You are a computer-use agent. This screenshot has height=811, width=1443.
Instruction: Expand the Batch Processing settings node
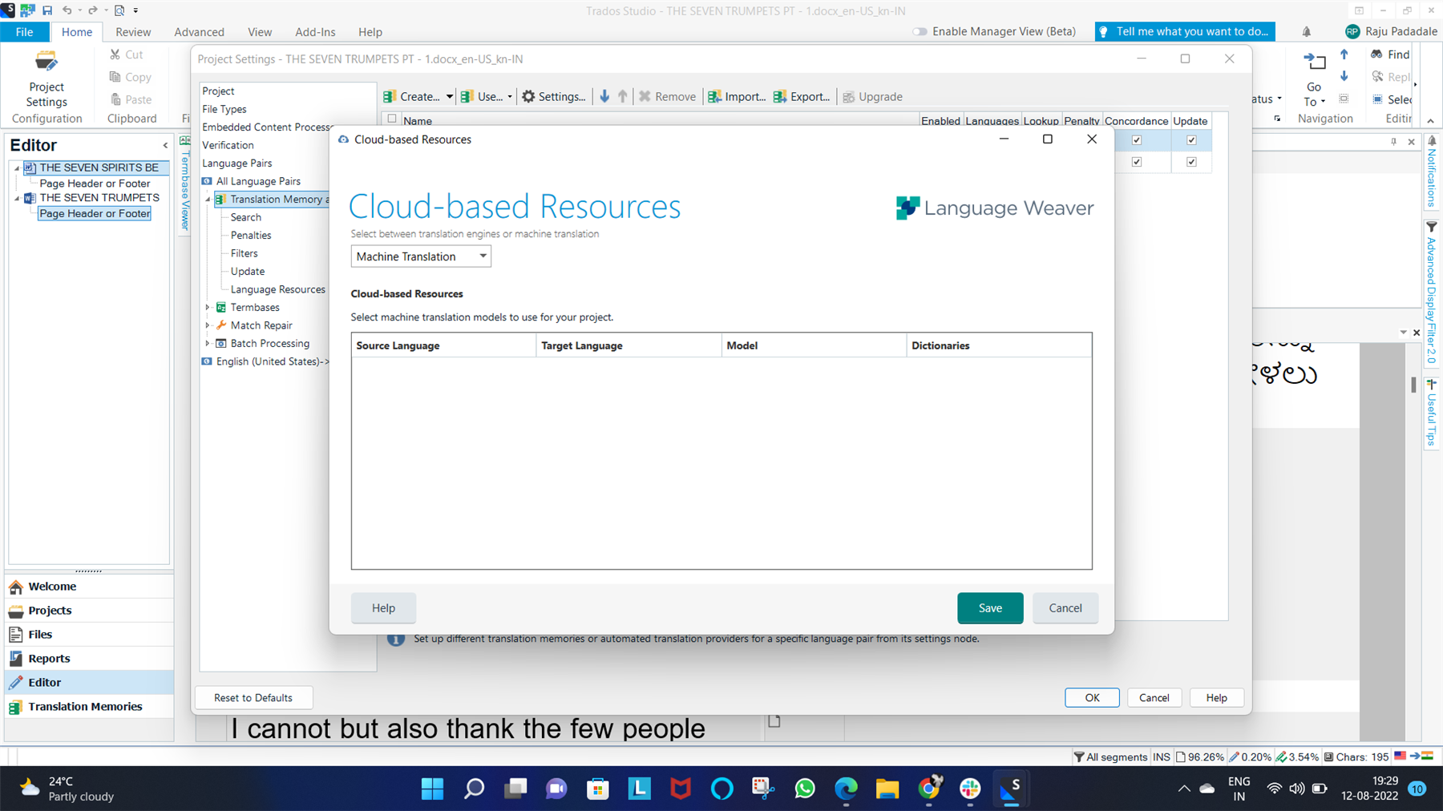click(x=208, y=343)
